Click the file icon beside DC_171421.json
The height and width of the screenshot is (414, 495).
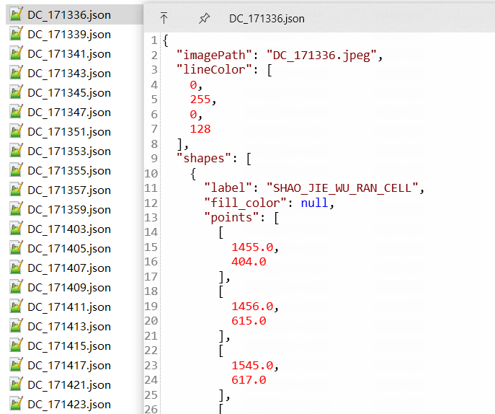click(x=16, y=384)
